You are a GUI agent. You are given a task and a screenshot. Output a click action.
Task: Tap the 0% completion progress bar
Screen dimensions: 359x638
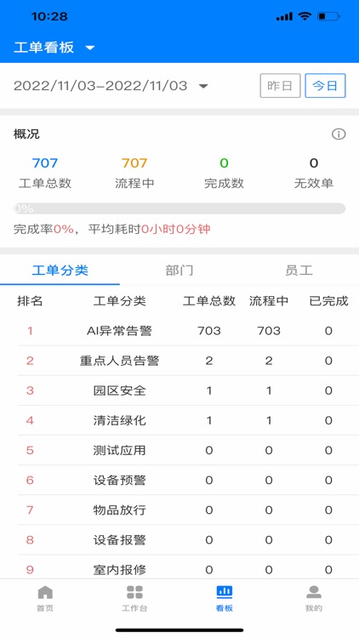click(179, 208)
